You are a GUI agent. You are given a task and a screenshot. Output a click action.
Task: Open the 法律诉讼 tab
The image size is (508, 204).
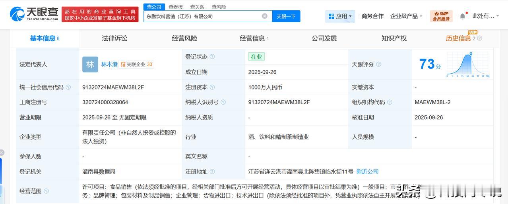pyautogui.click(x=114, y=38)
